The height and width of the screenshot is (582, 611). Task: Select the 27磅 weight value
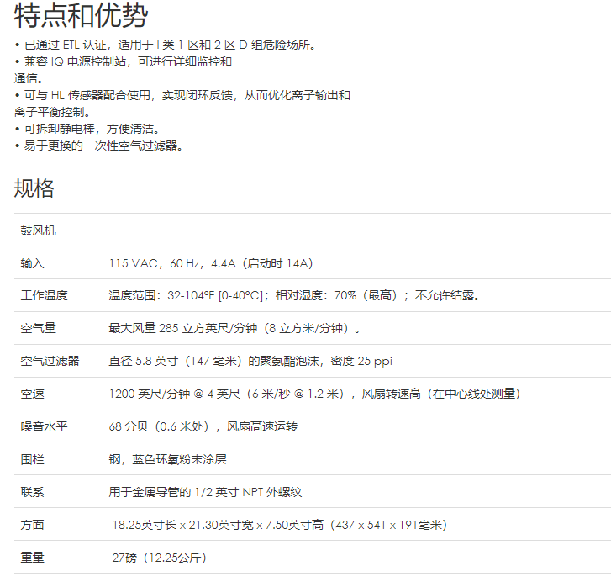pos(159,558)
